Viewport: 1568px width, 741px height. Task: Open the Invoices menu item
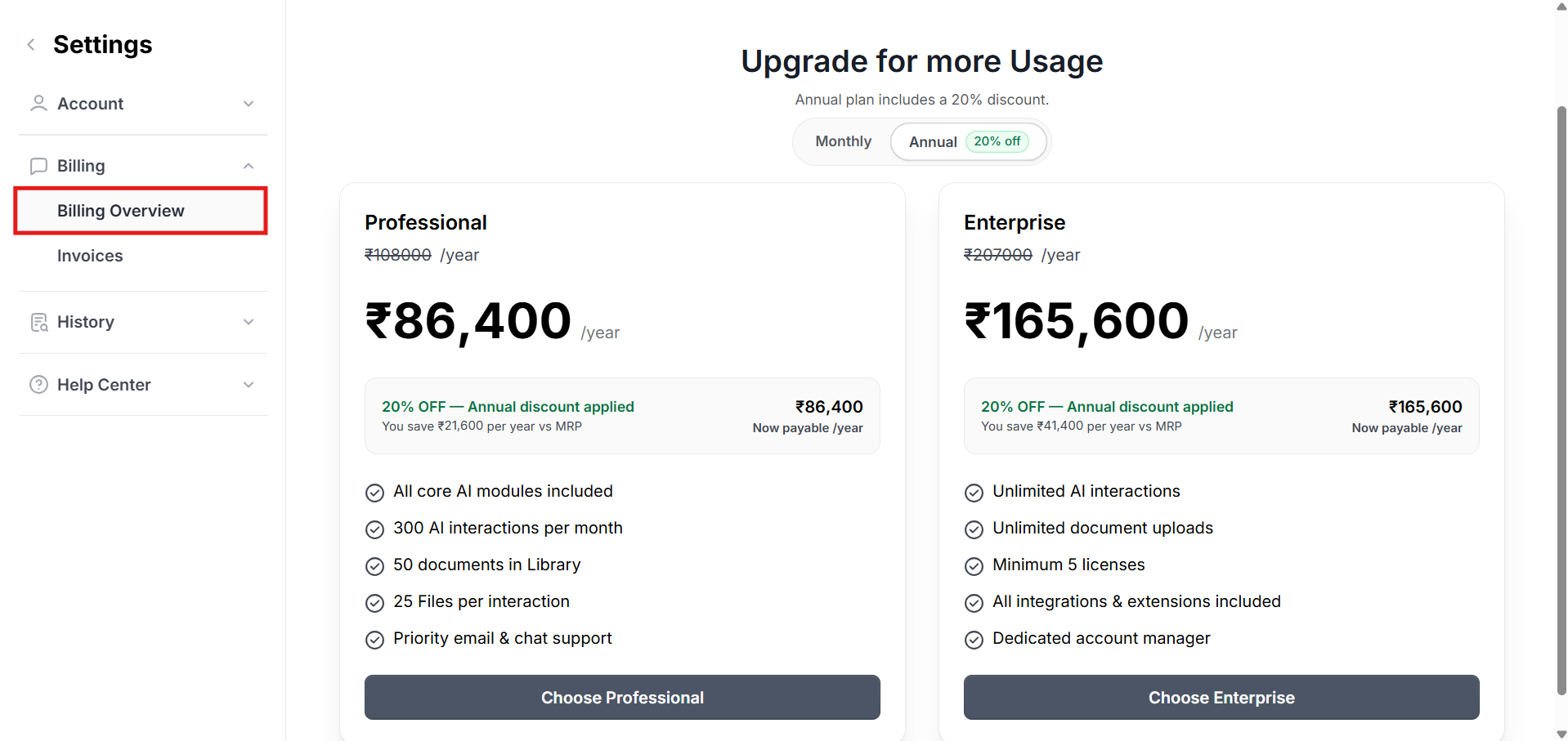coord(90,256)
